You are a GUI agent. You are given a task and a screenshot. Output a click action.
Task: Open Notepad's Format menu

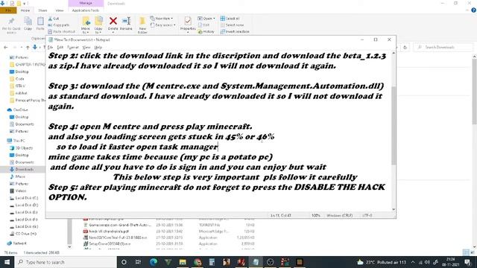(x=73, y=48)
